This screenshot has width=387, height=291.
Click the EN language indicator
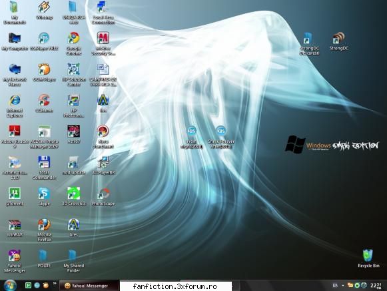[335, 286]
